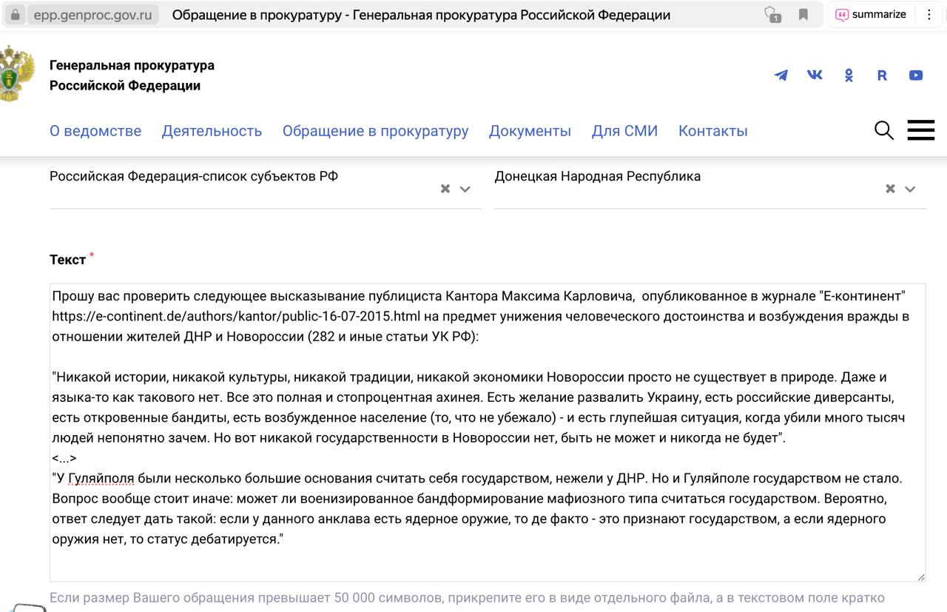Open the YouTube social media icon
The image size is (947, 612).
click(x=916, y=75)
